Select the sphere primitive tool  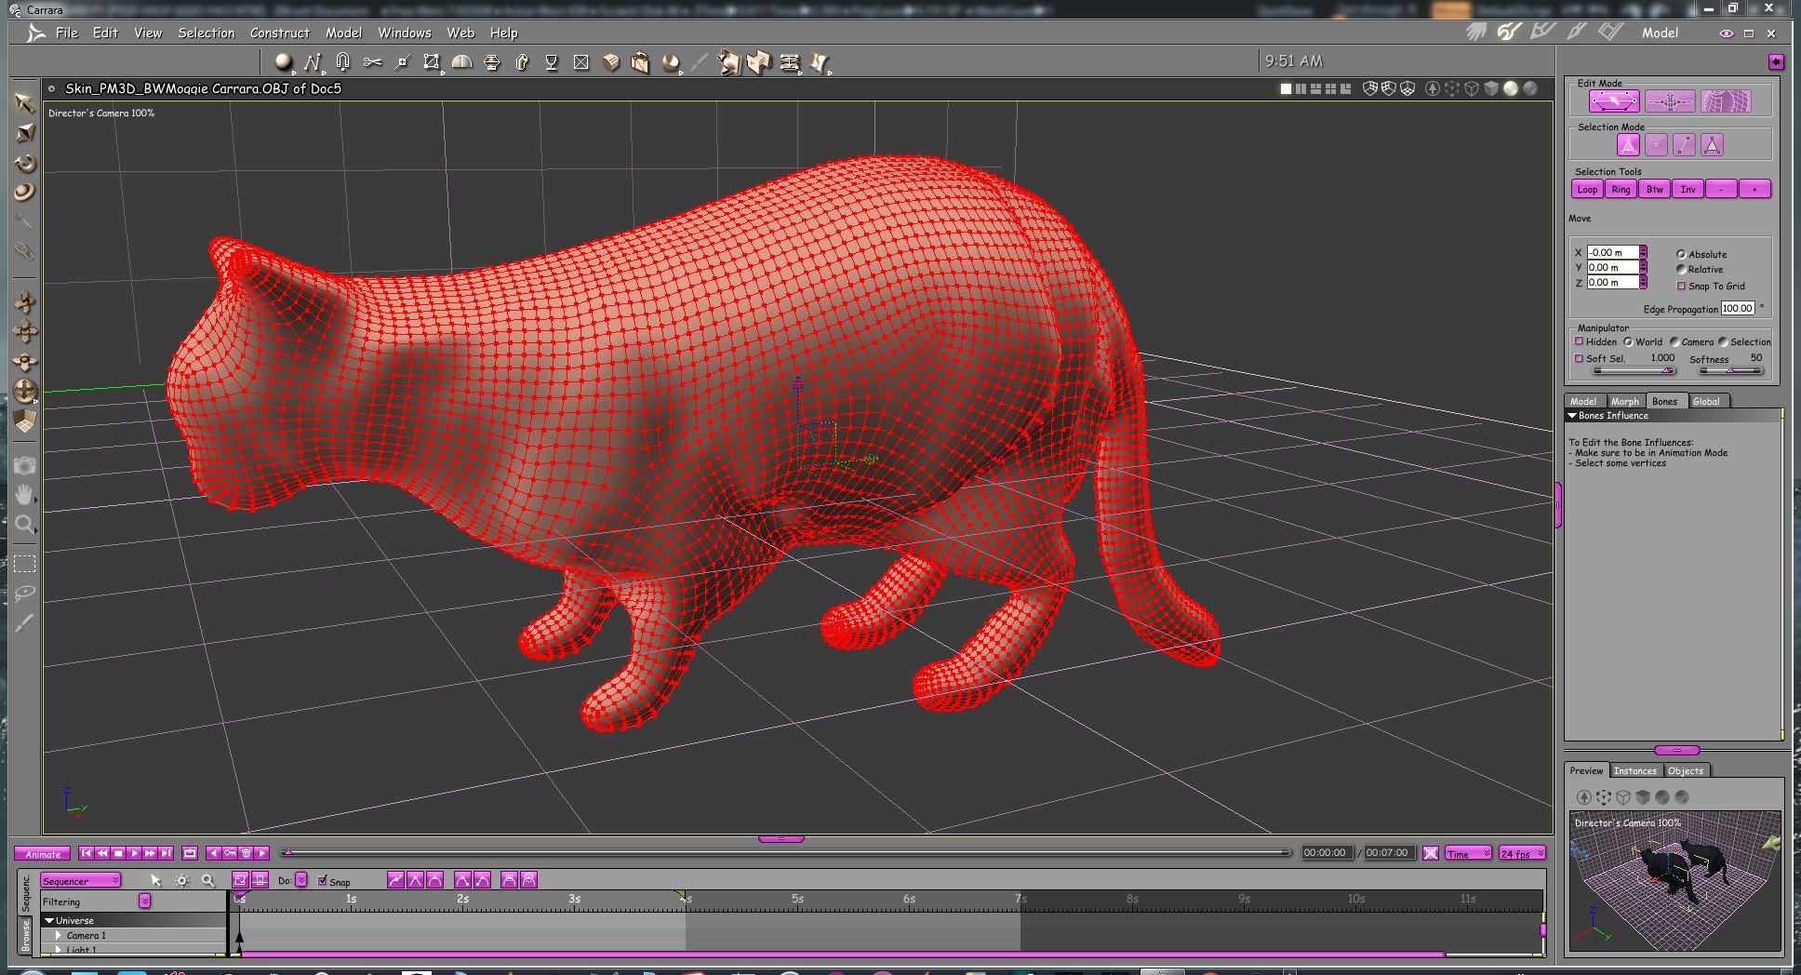(283, 62)
